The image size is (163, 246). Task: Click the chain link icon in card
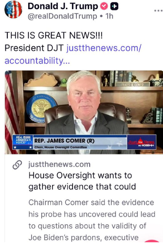17,165
